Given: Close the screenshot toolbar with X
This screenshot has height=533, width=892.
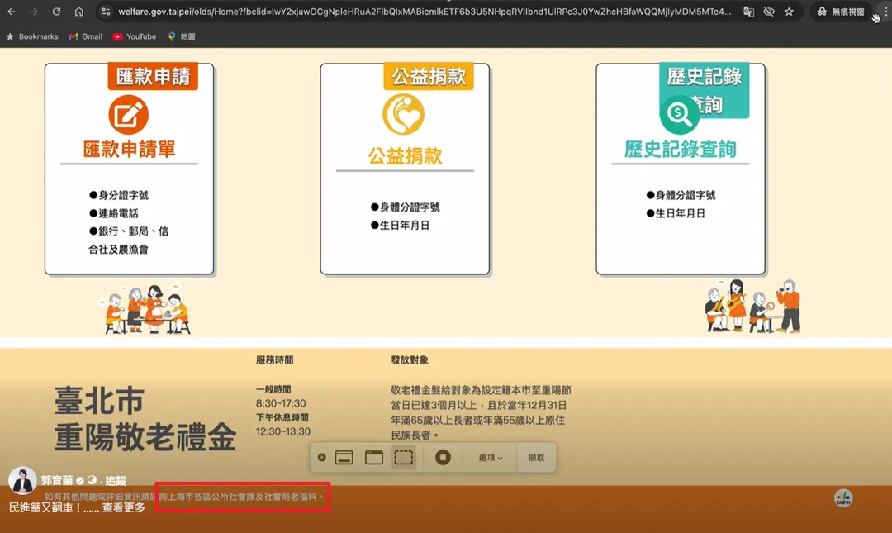Looking at the screenshot, I should coord(322,457).
